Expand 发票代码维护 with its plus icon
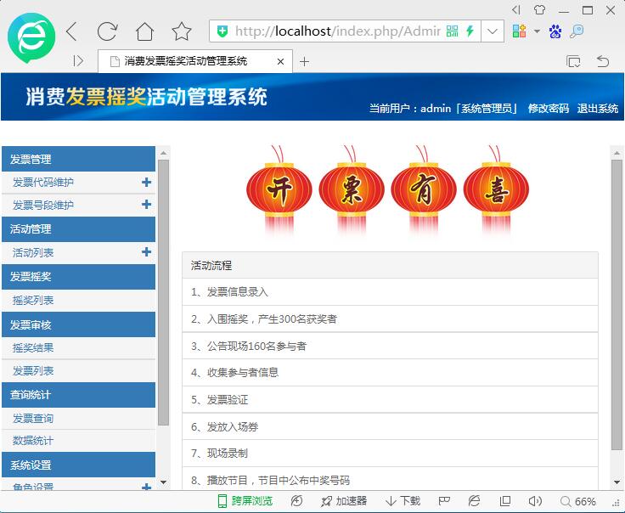Screen dimensions: 625x513 (x=146, y=182)
